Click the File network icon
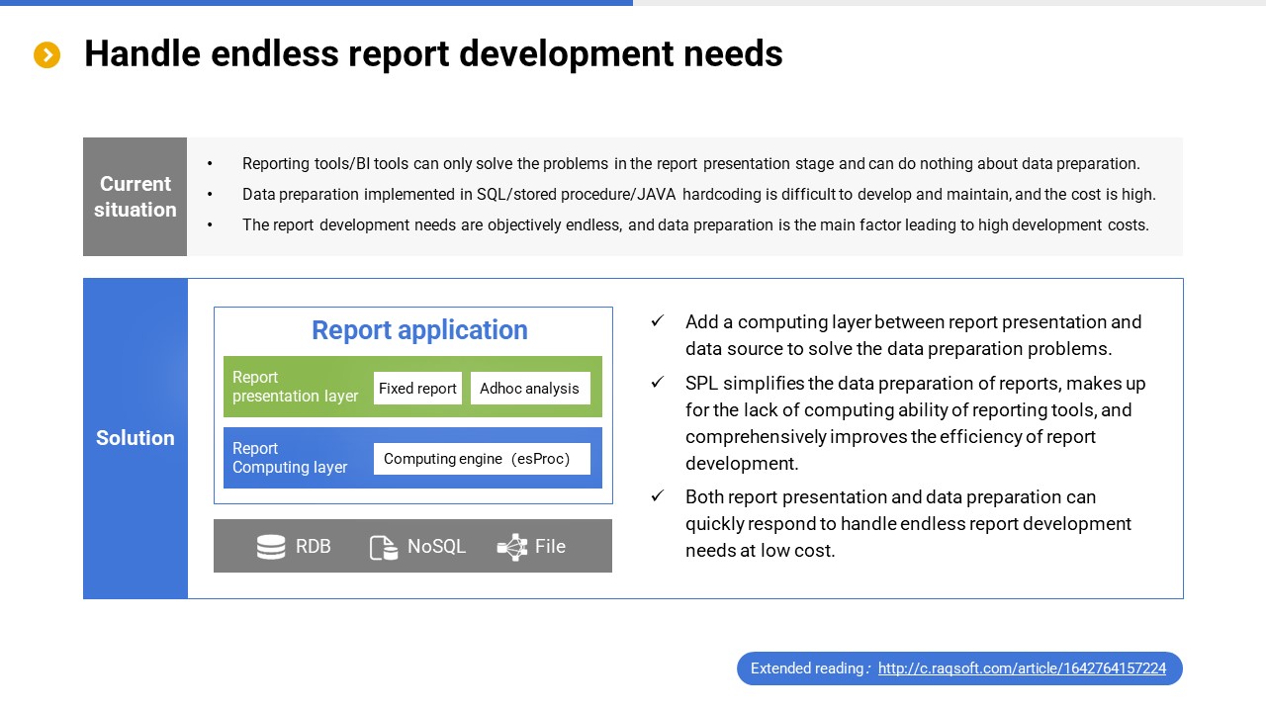Viewport: 1266px width, 712px height. [x=512, y=547]
